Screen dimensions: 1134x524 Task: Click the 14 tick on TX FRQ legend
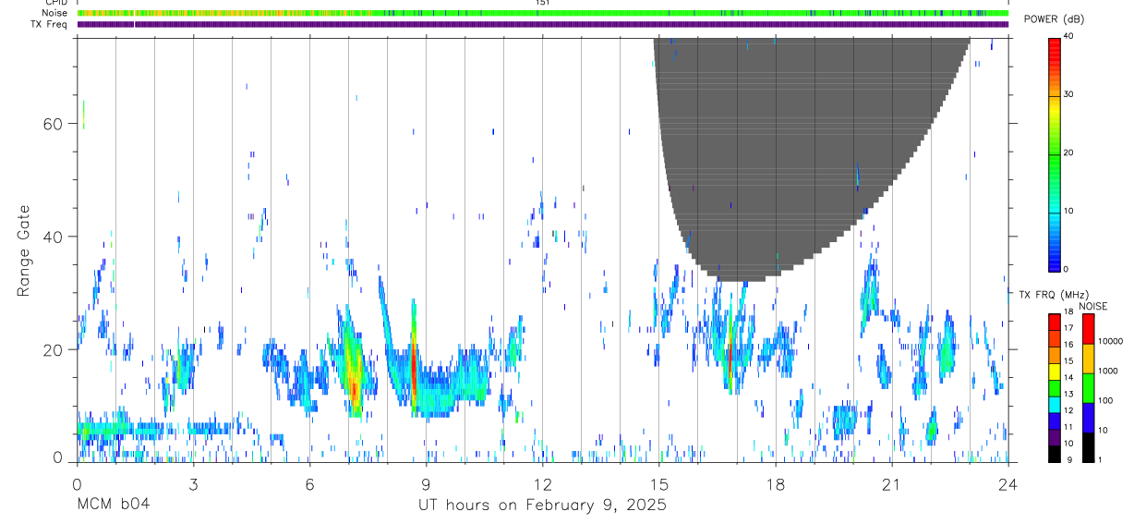pos(1068,378)
